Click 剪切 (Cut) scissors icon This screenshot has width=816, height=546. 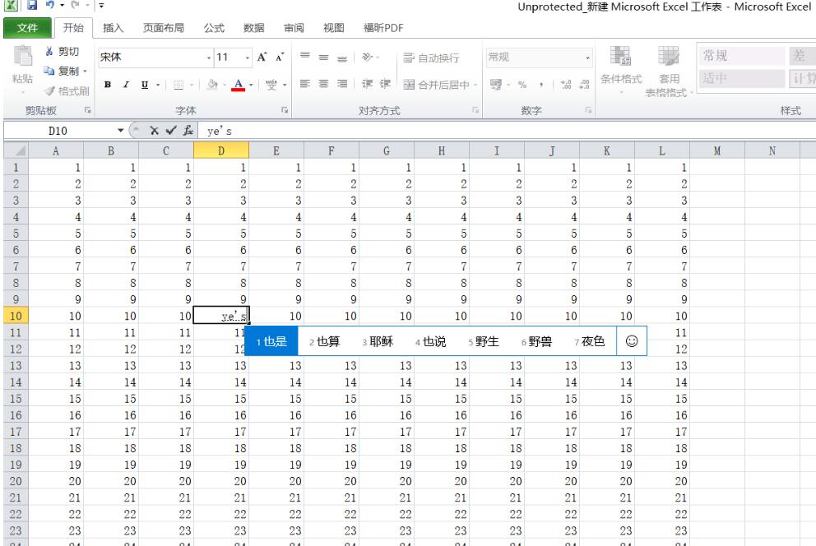(x=49, y=51)
